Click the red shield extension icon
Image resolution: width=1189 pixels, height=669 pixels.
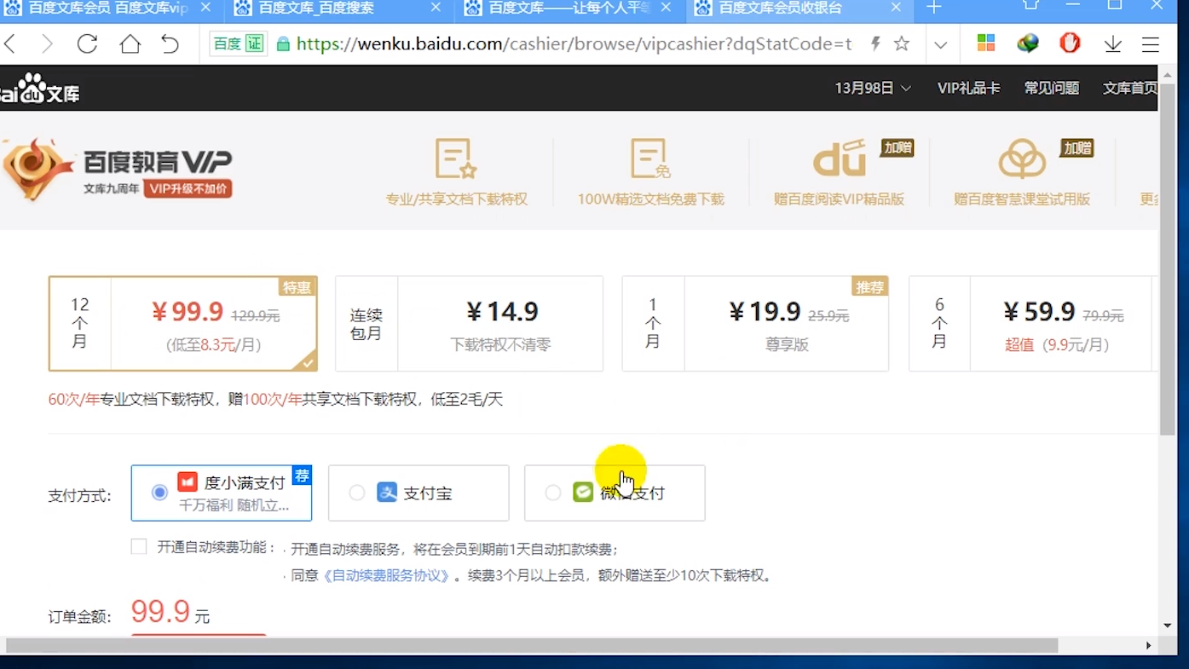tap(1070, 43)
